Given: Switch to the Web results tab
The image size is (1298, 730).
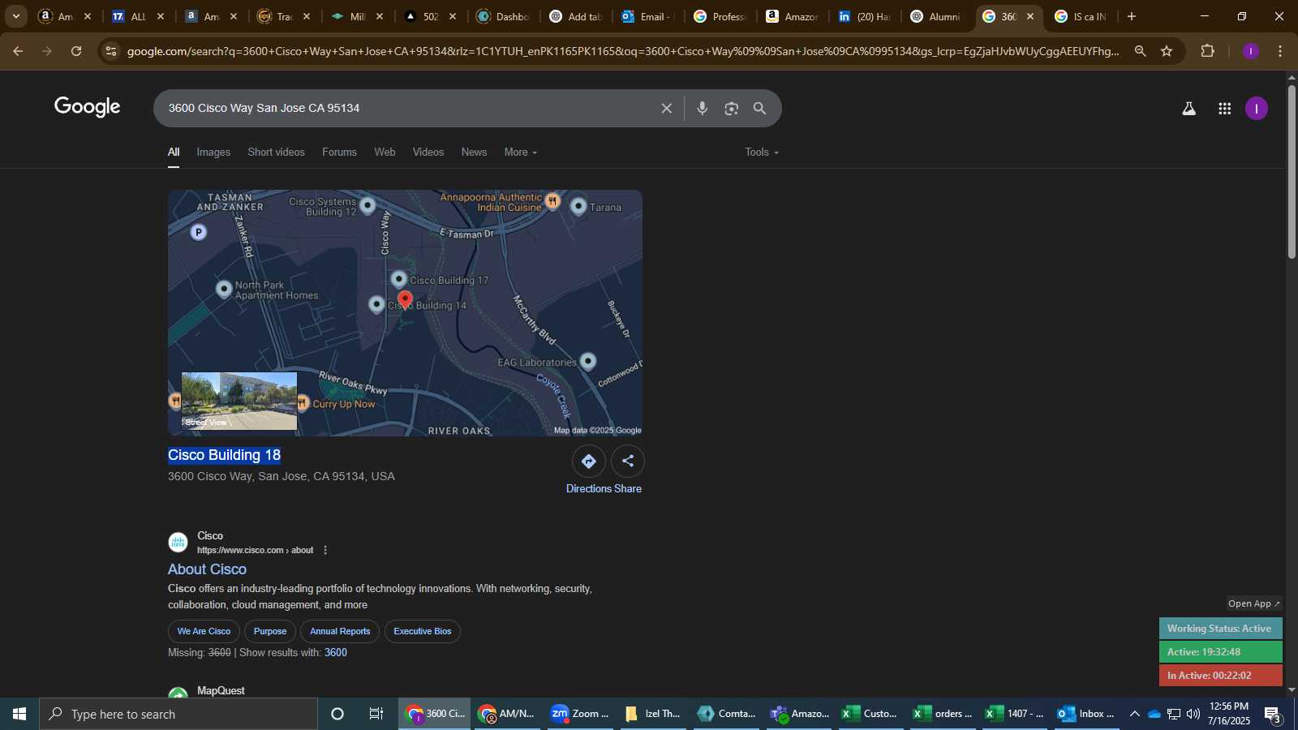Looking at the screenshot, I should pos(385,152).
